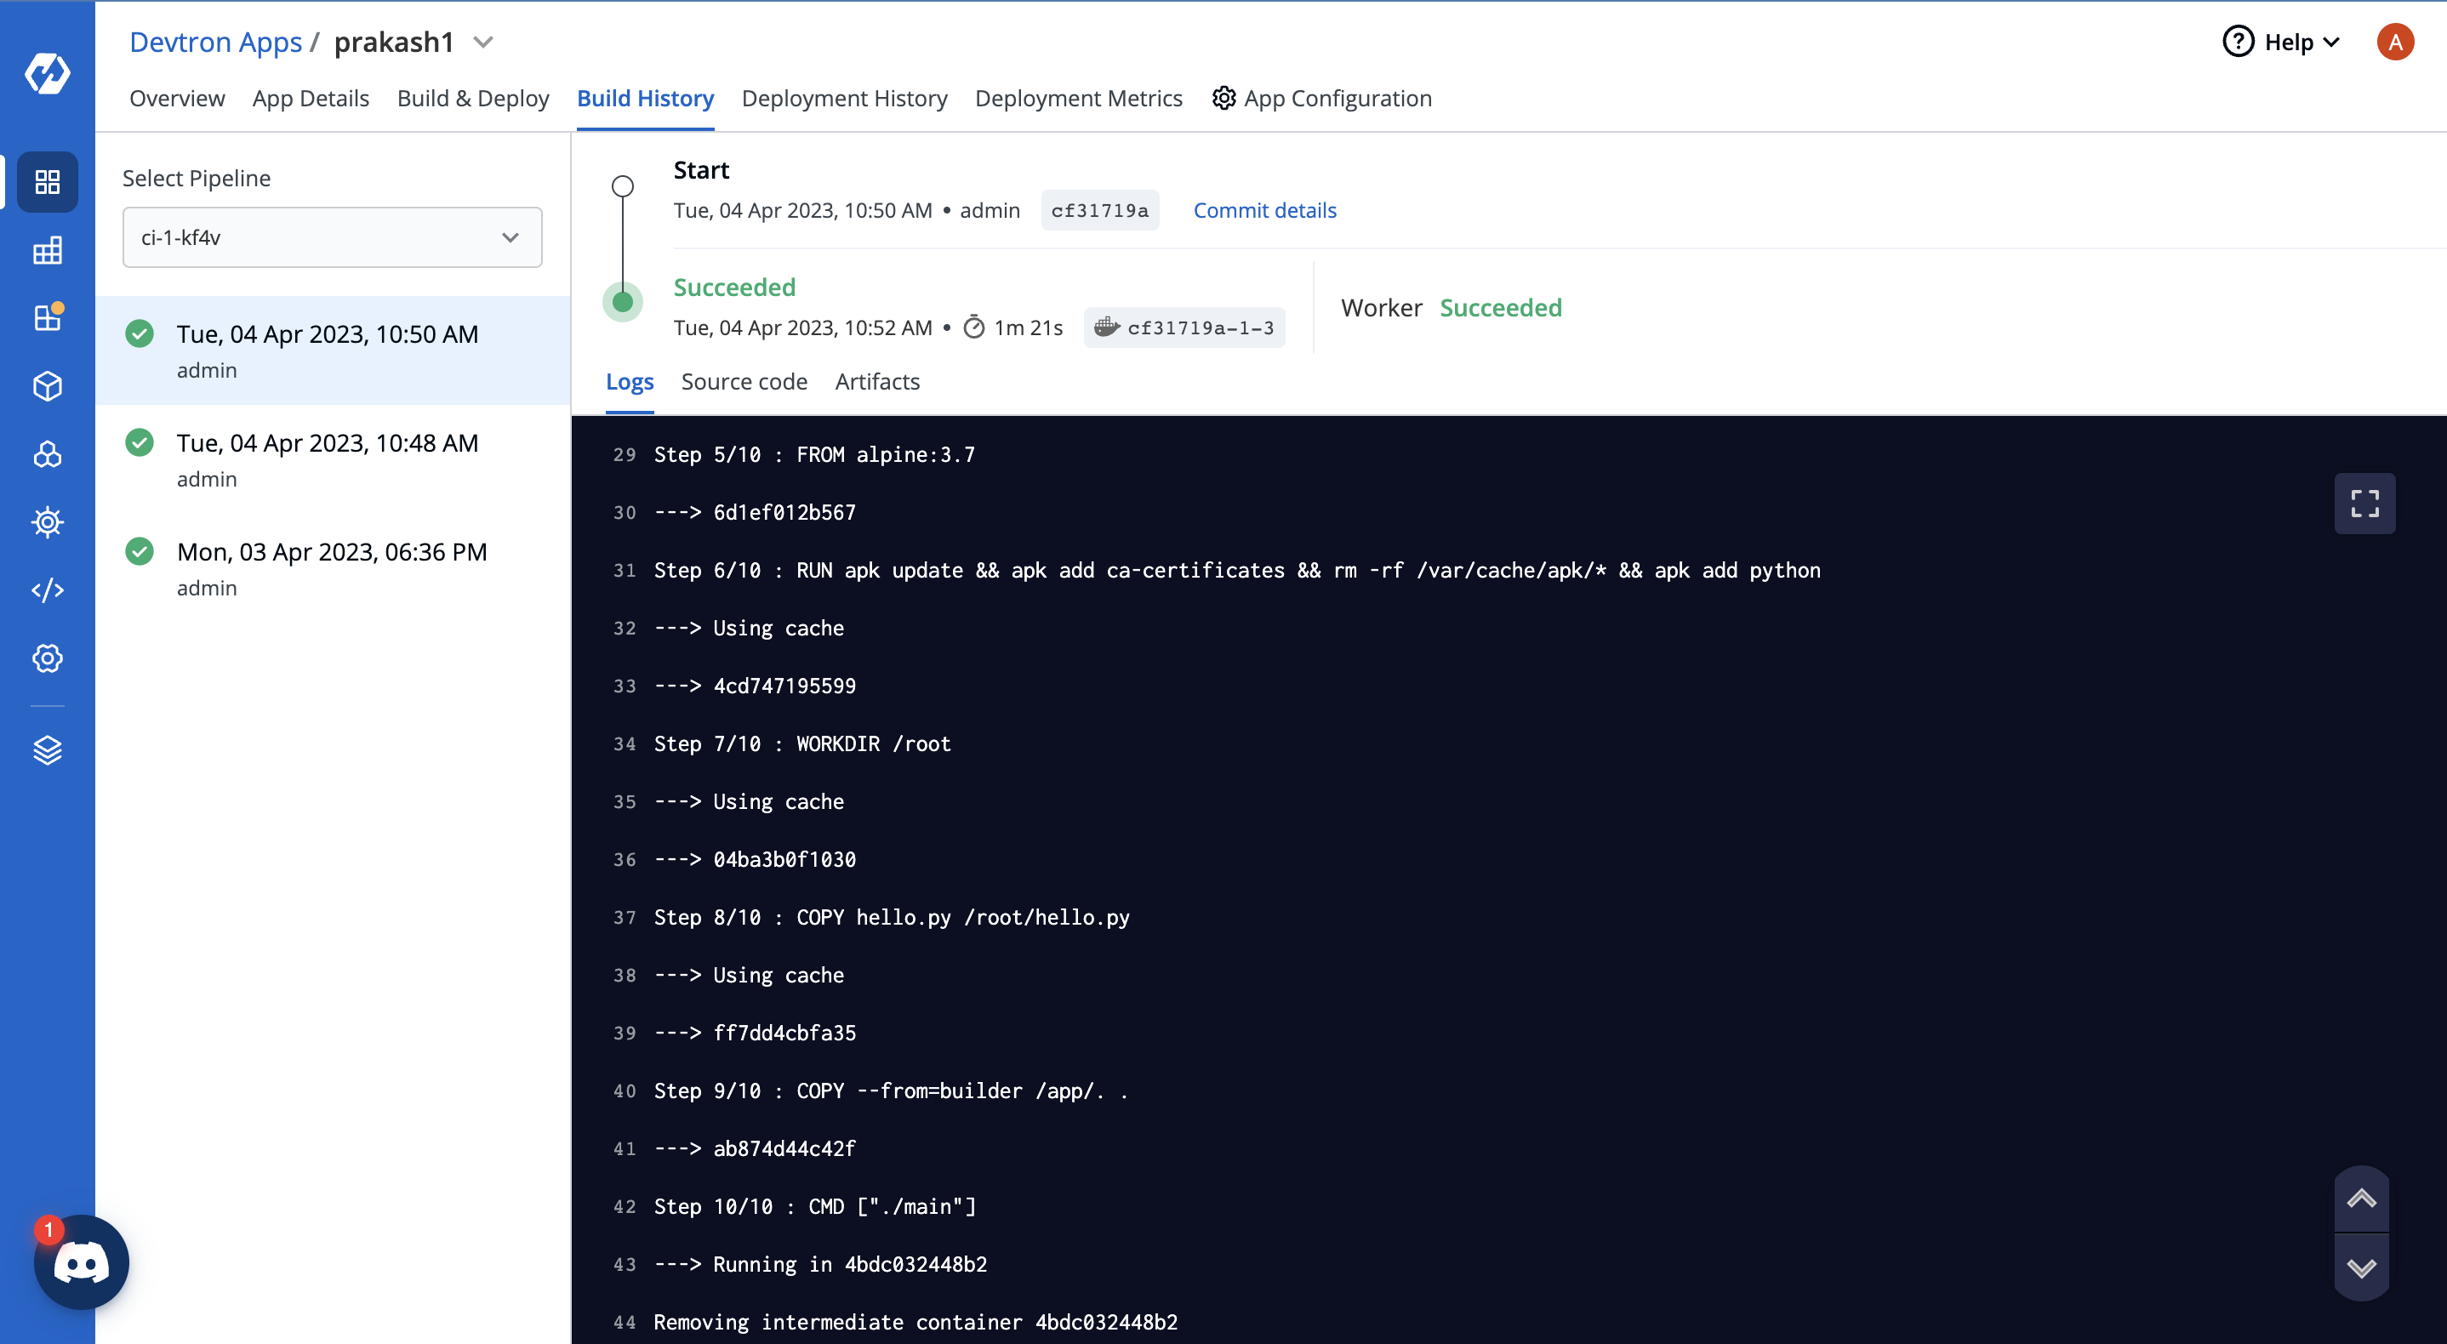Switch to the Deployment History tab

coord(845,98)
